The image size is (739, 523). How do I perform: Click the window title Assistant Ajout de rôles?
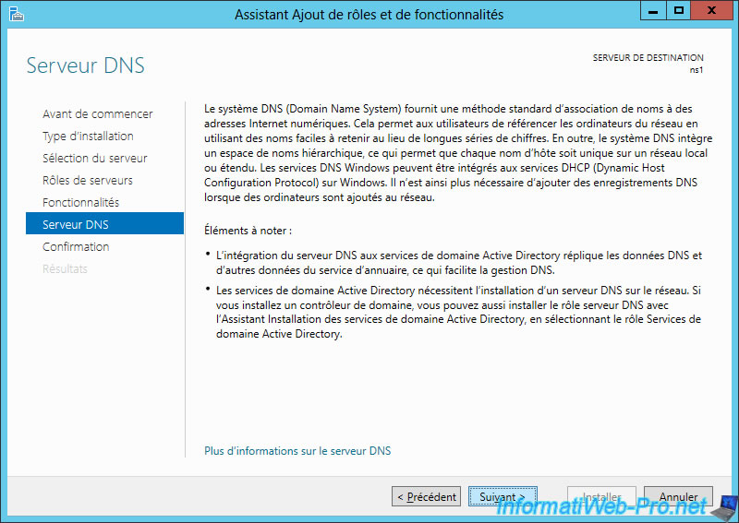click(369, 15)
